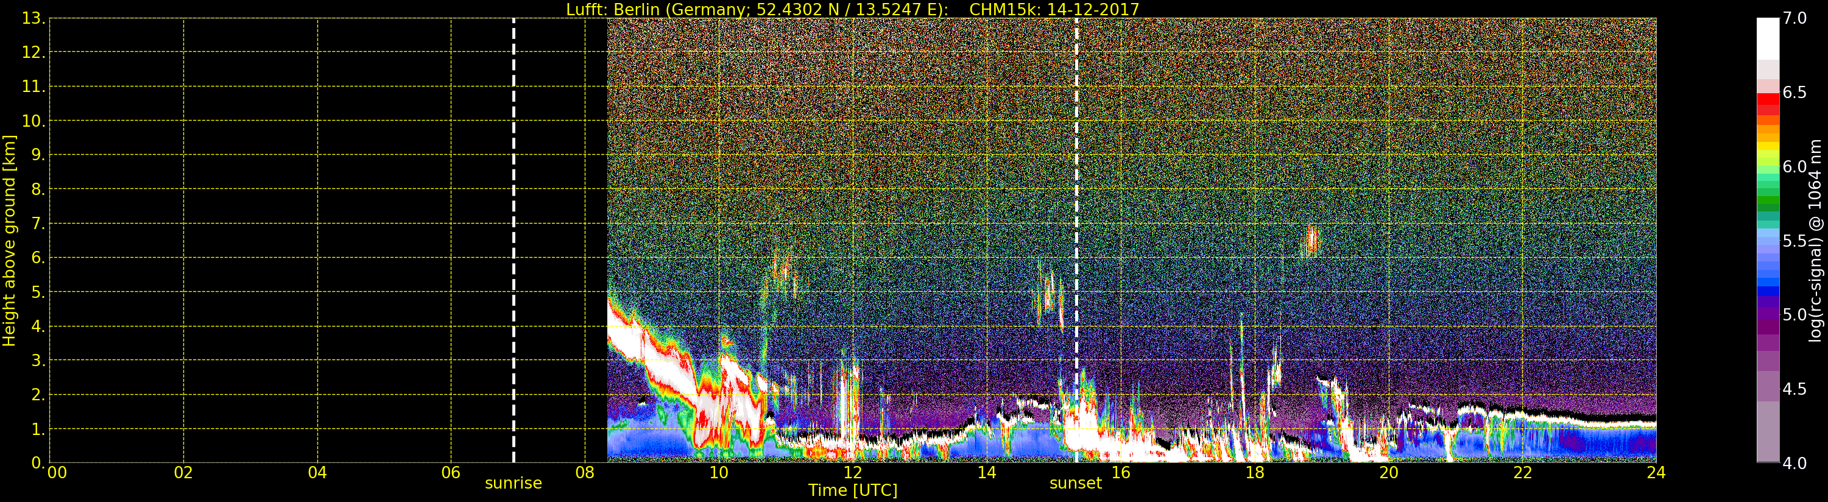Click the white dashed sunset marker line

click(x=1076, y=241)
